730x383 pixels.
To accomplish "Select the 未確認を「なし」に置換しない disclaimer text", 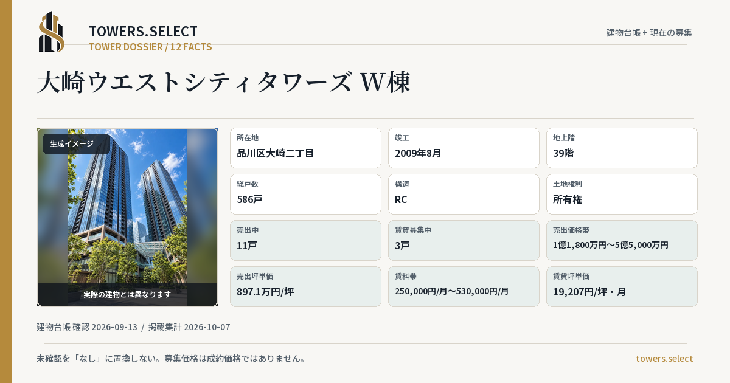I will pos(171,359).
